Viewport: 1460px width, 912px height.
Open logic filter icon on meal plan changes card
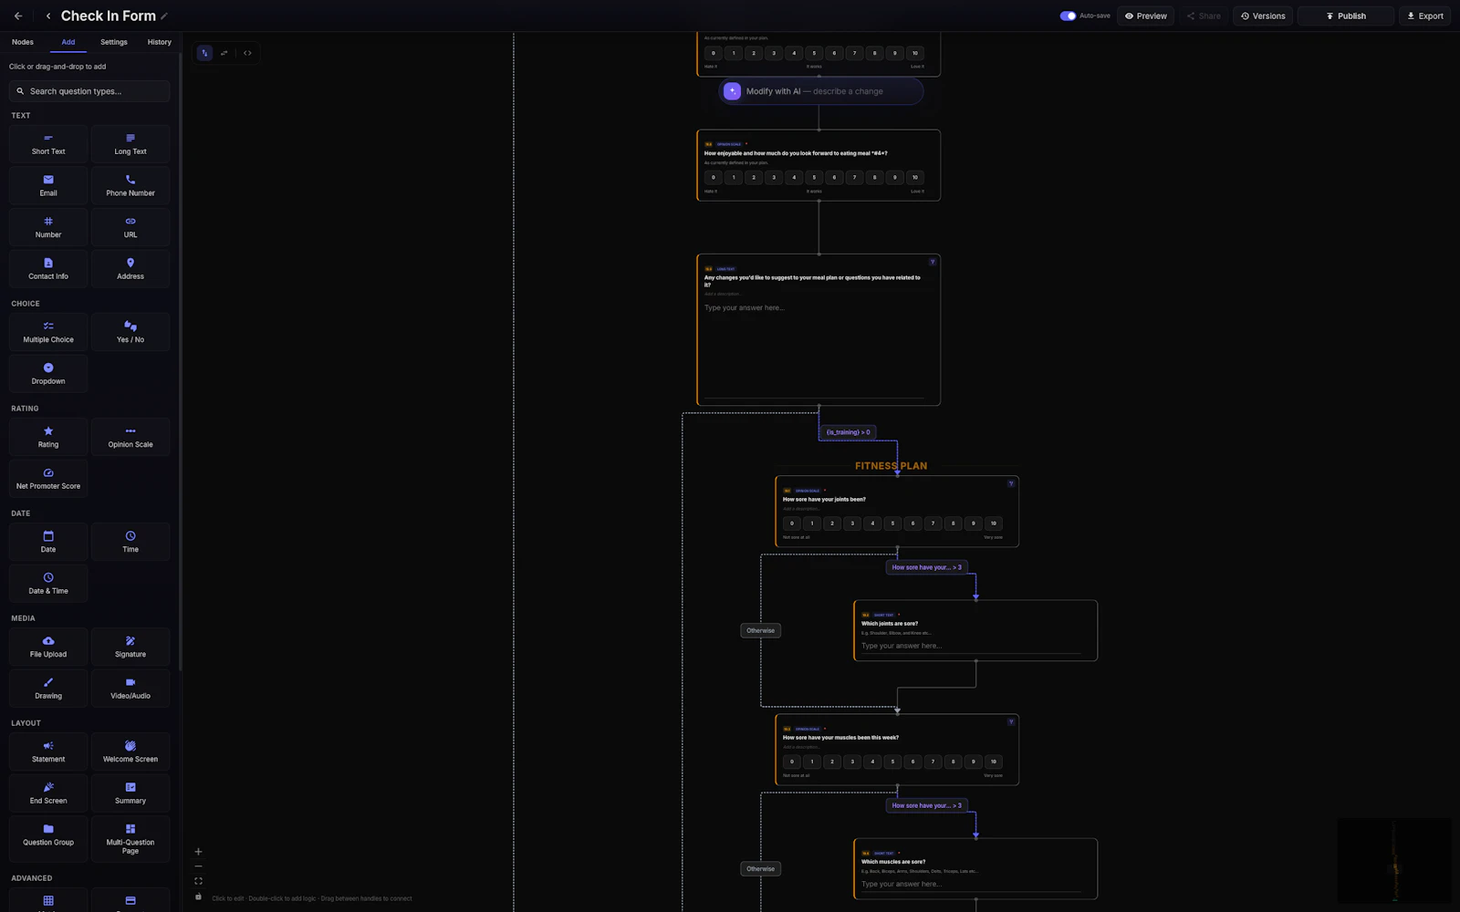(933, 262)
